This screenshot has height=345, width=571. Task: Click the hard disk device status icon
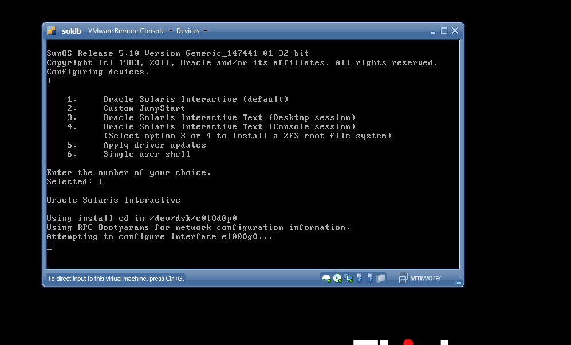(326, 279)
